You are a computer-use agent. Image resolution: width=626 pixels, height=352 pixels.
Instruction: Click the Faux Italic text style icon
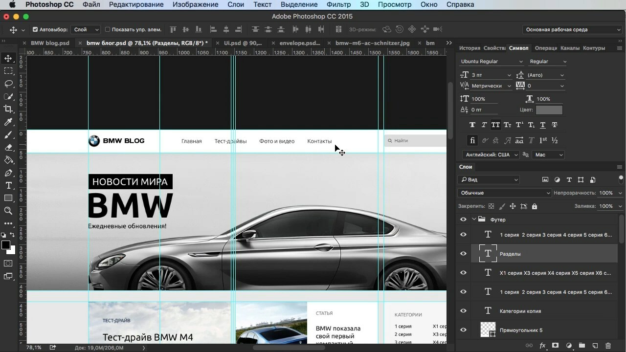[x=484, y=125]
